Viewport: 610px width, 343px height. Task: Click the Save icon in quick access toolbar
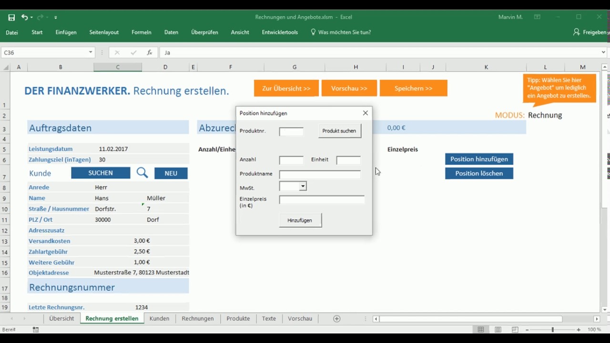pyautogui.click(x=11, y=17)
